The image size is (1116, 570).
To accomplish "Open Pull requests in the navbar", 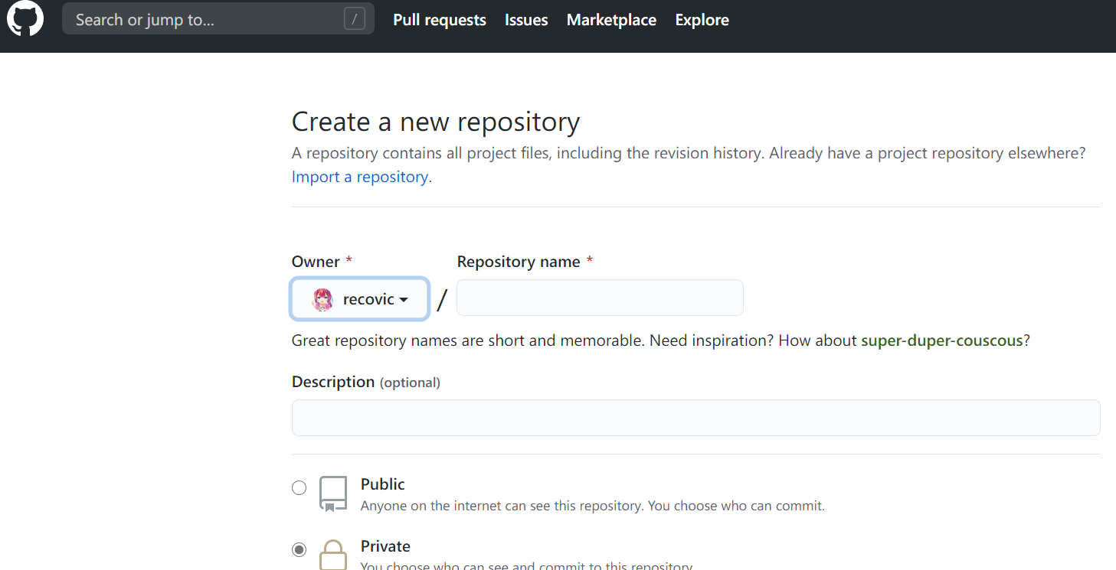I will pyautogui.click(x=440, y=20).
